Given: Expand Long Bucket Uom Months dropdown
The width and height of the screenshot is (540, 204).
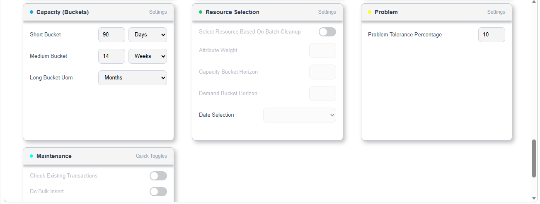Looking at the screenshot, I should coord(132,78).
